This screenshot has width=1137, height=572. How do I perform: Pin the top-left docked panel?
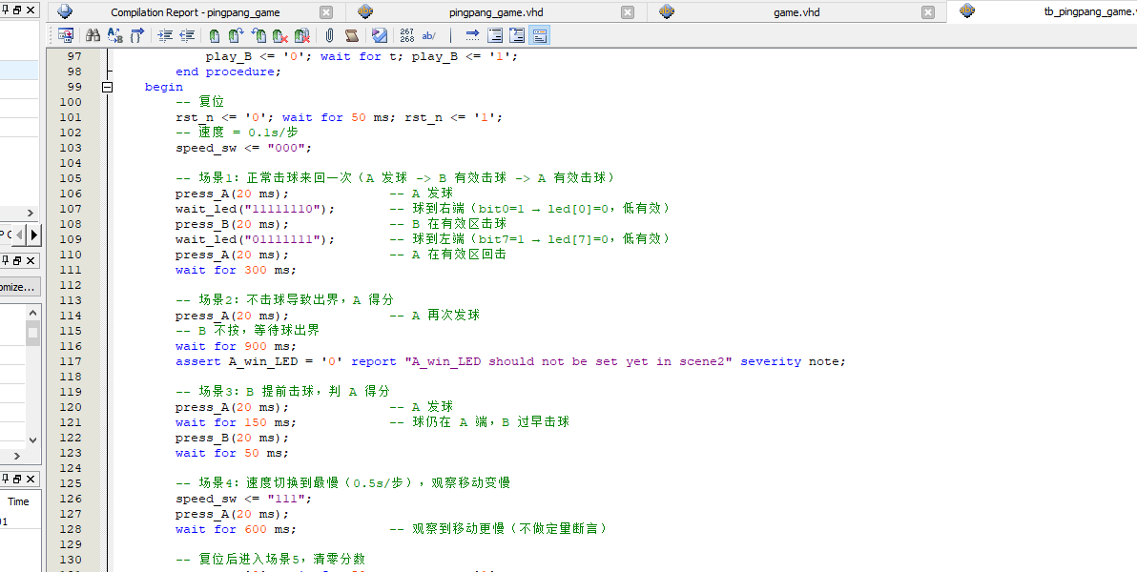click(x=6, y=10)
